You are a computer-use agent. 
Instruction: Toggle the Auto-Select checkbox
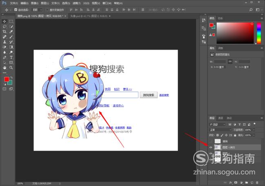[x=16, y=10]
